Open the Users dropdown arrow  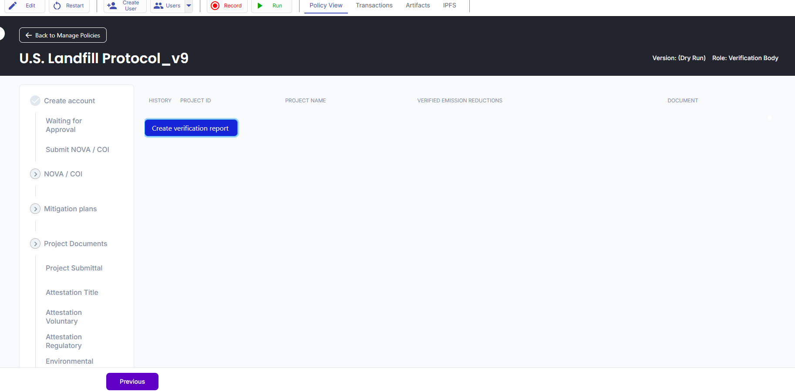click(189, 6)
